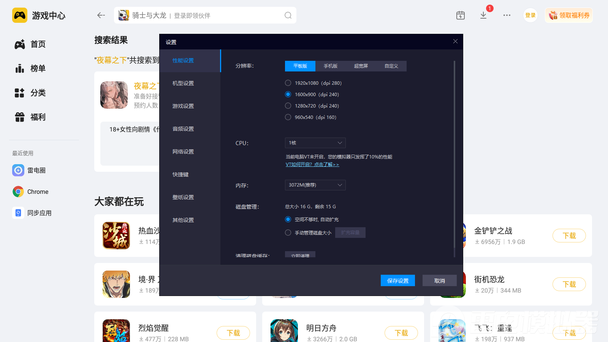Open the CPU cores dropdown

315,143
